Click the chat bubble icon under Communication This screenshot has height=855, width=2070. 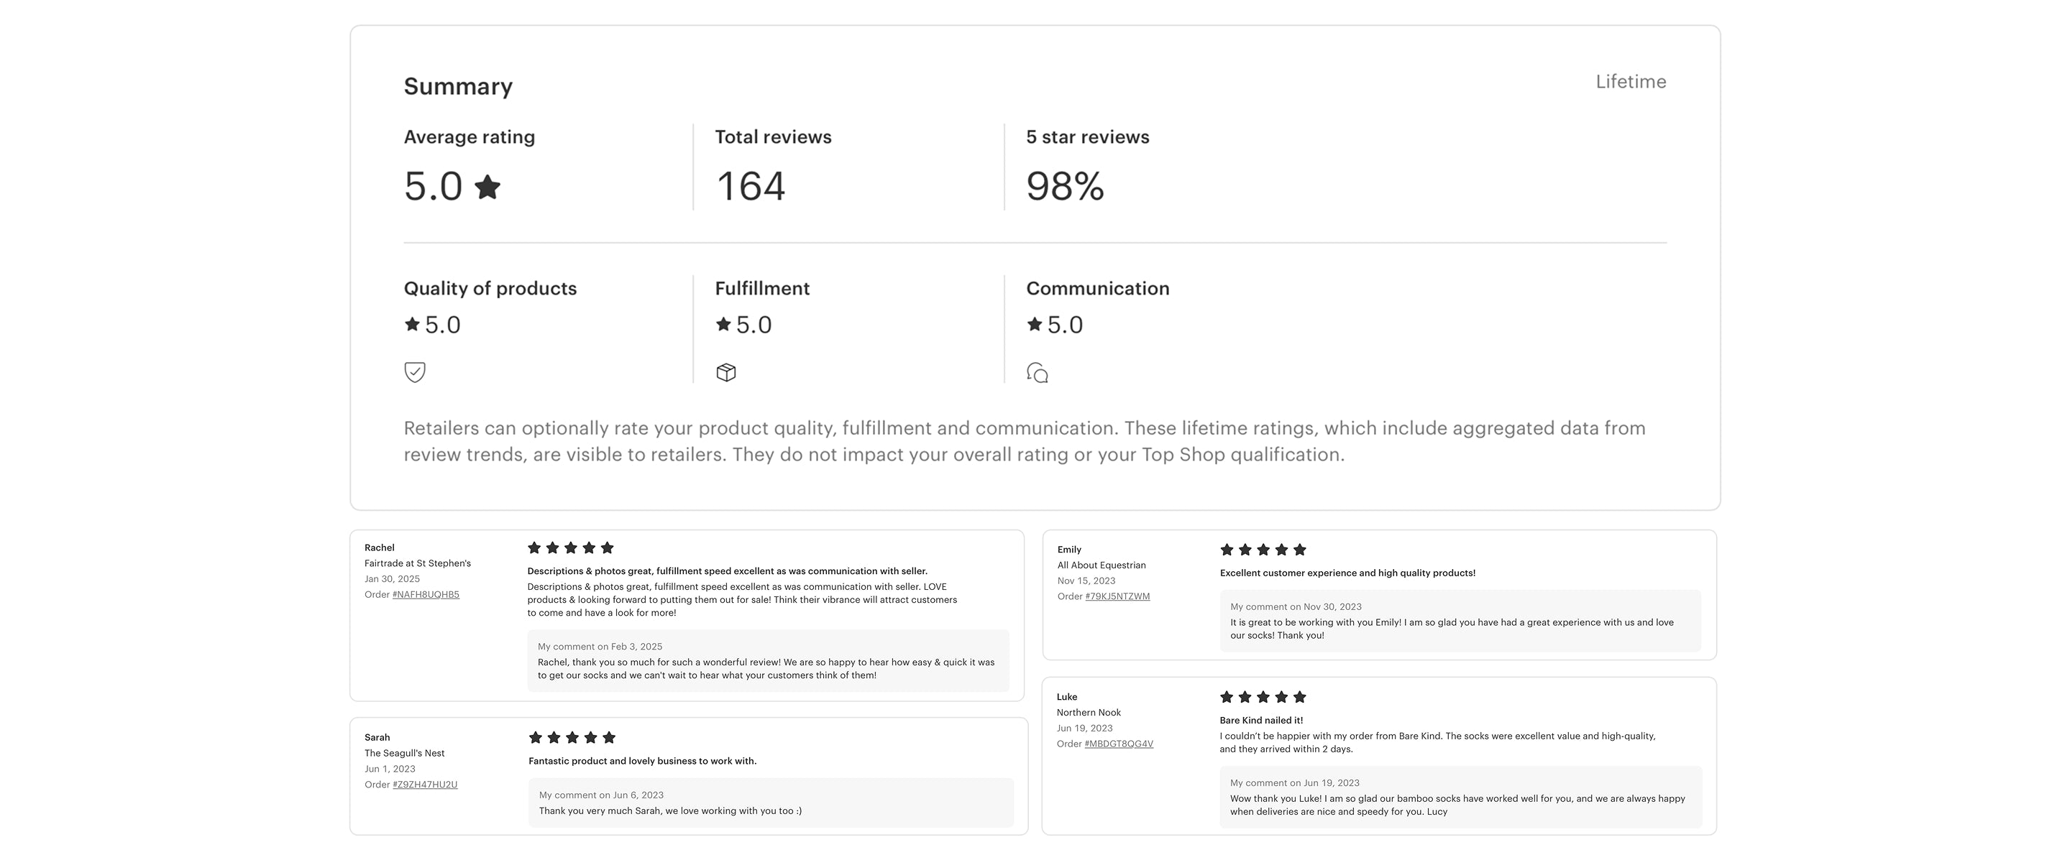1038,372
